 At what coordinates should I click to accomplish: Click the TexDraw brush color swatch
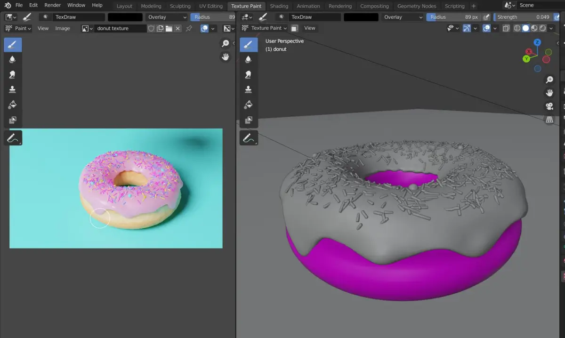pyautogui.click(x=125, y=16)
